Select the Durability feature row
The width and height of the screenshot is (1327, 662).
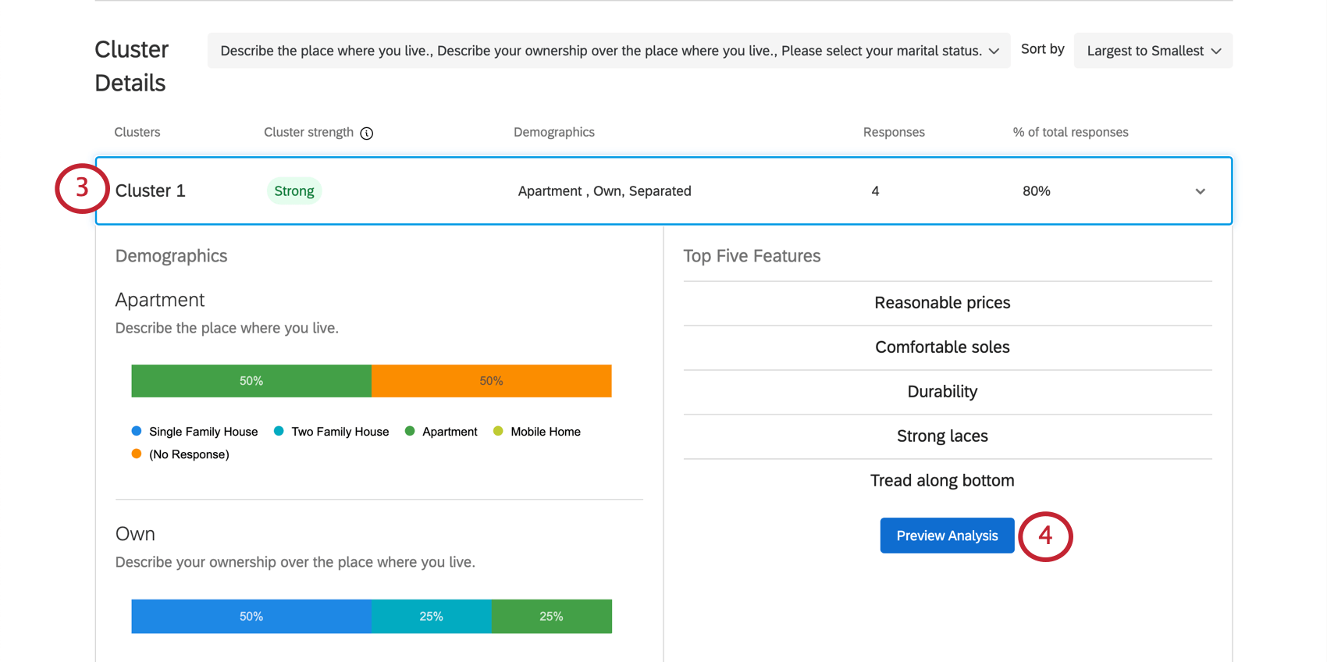coord(942,392)
